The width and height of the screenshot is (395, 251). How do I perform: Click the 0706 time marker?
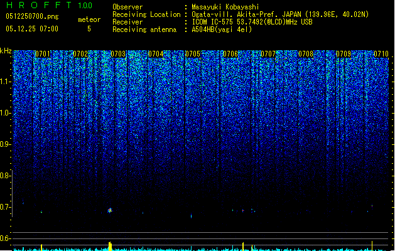coord(230,54)
